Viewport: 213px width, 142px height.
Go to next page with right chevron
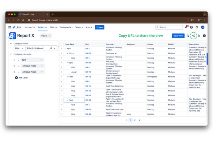139,120
